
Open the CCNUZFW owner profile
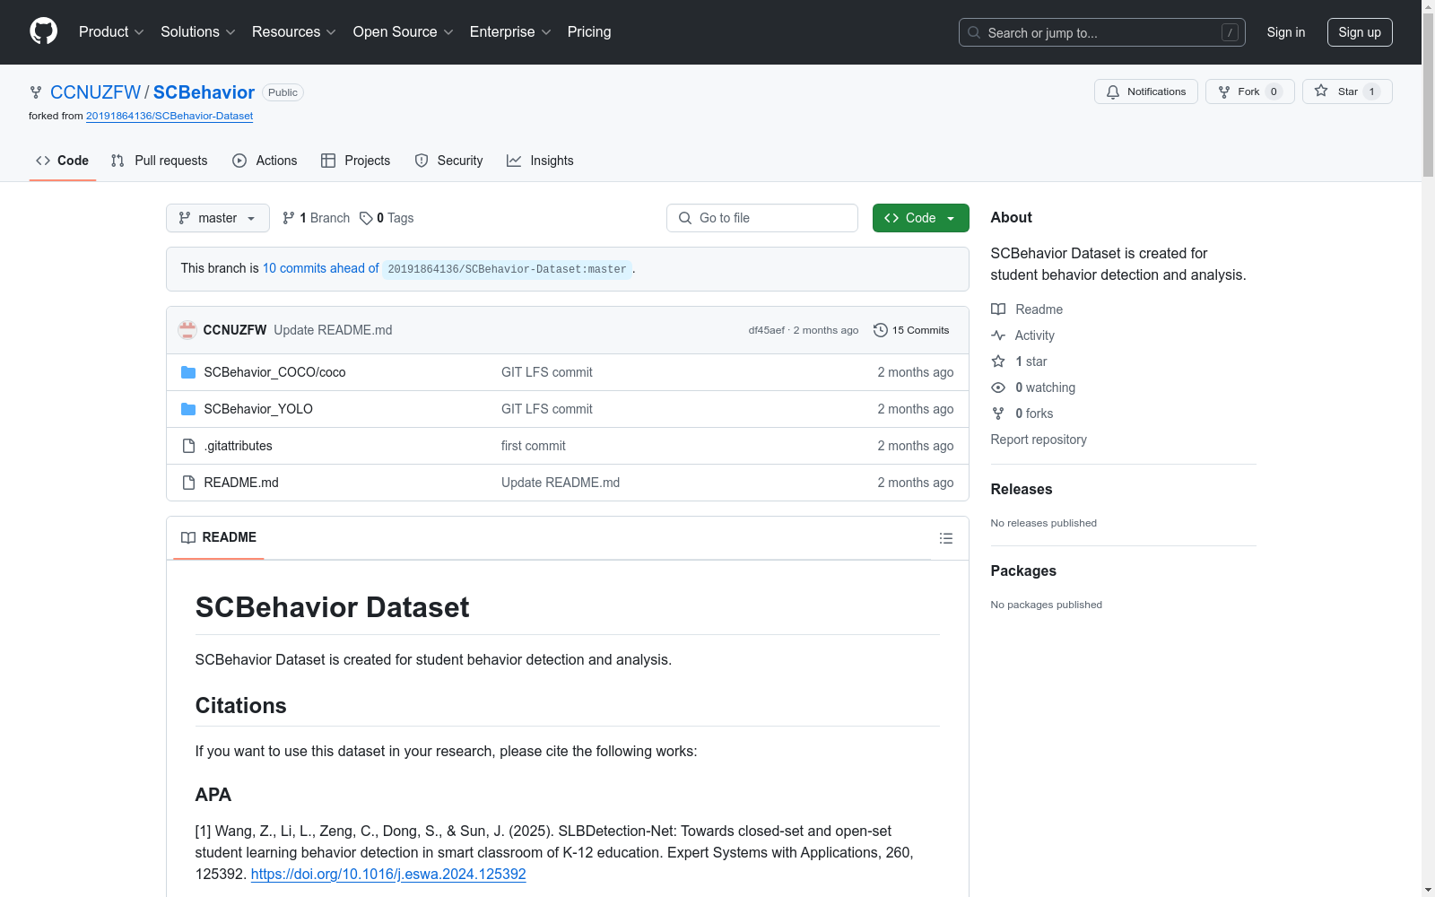(95, 92)
